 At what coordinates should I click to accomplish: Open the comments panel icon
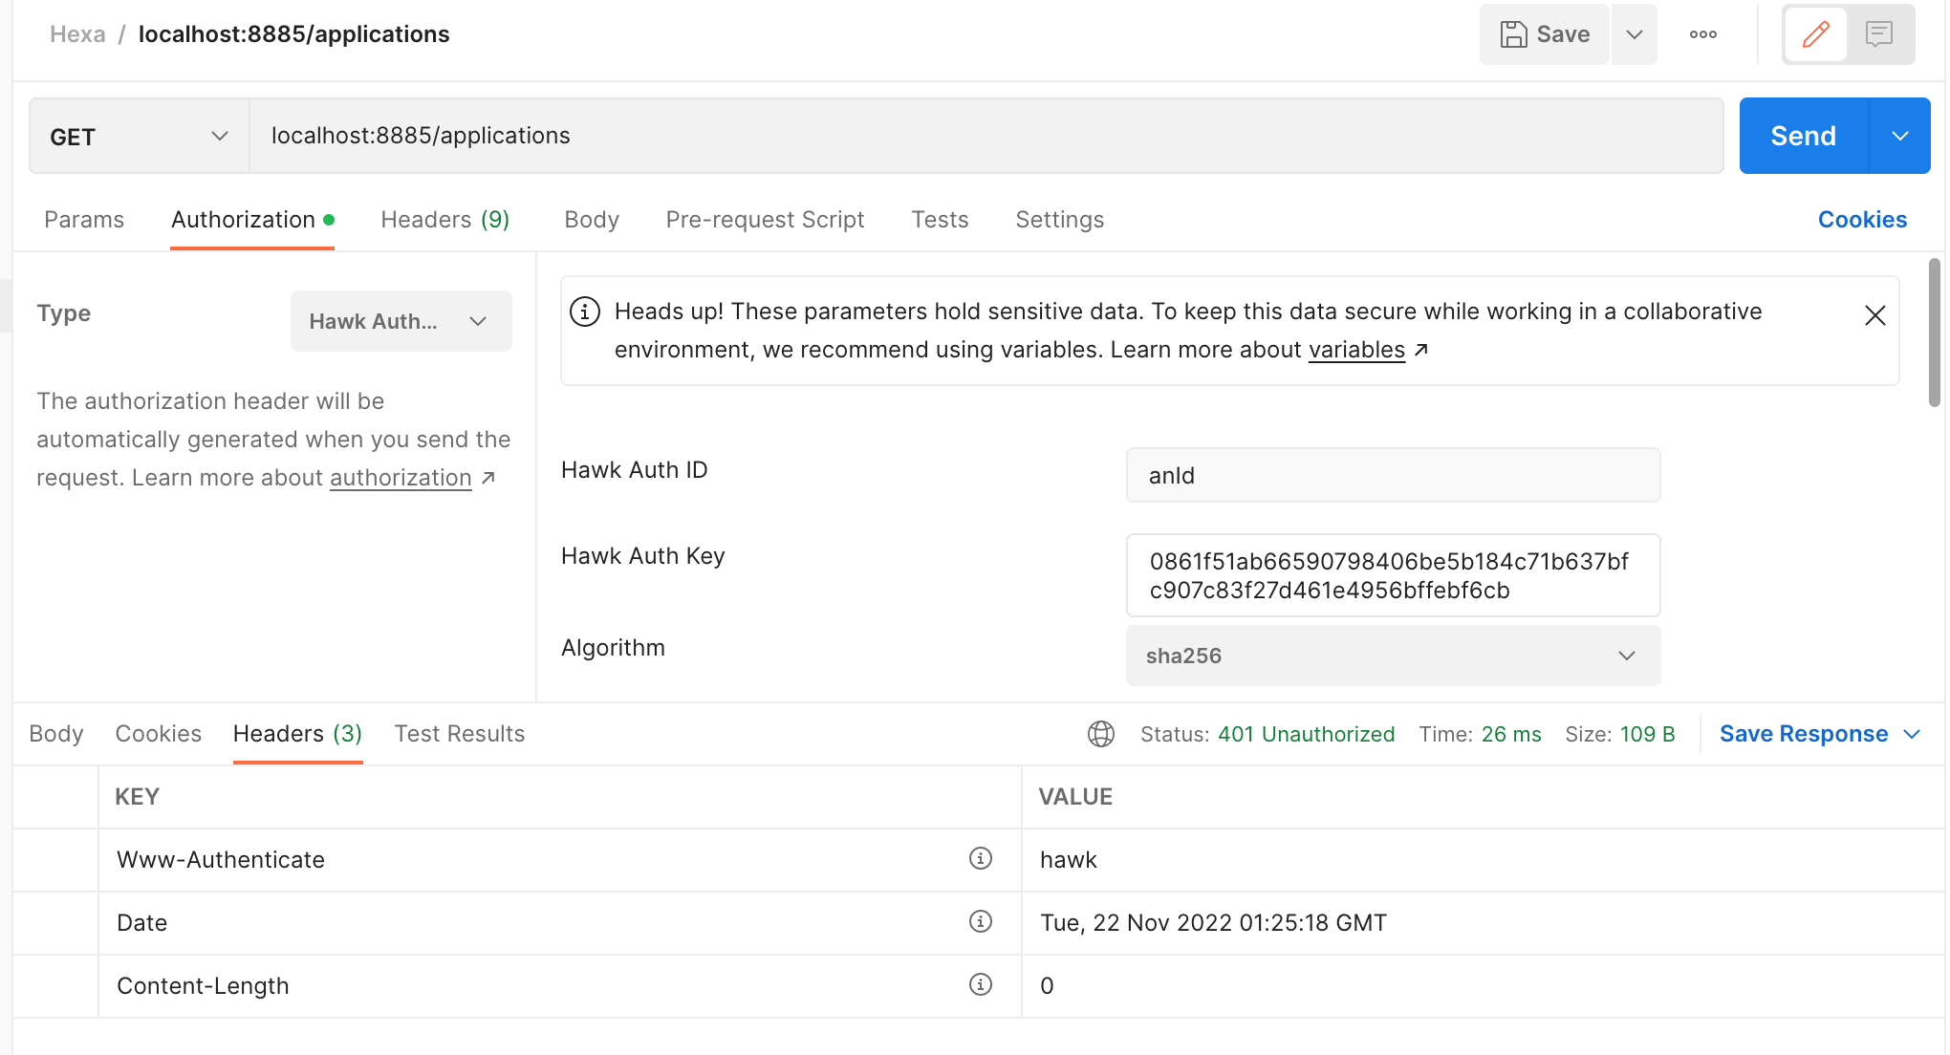pyautogui.click(x=1878, y=33)
